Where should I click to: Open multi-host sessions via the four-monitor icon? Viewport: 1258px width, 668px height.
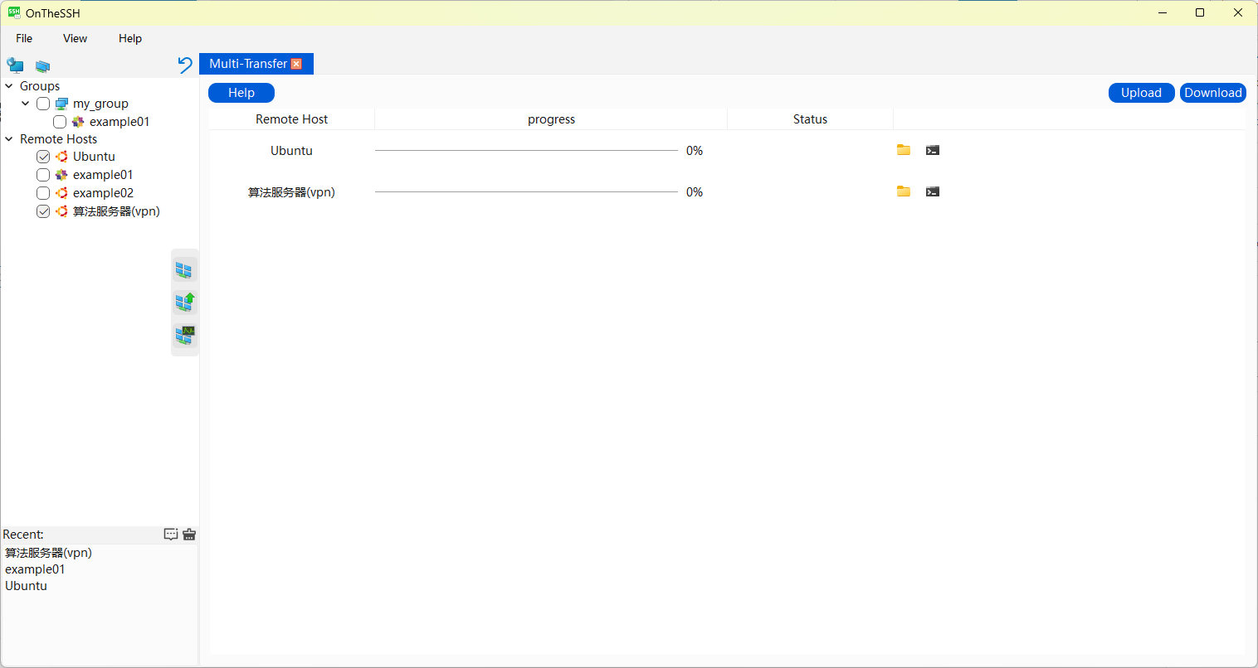click(x=184, y=270)
